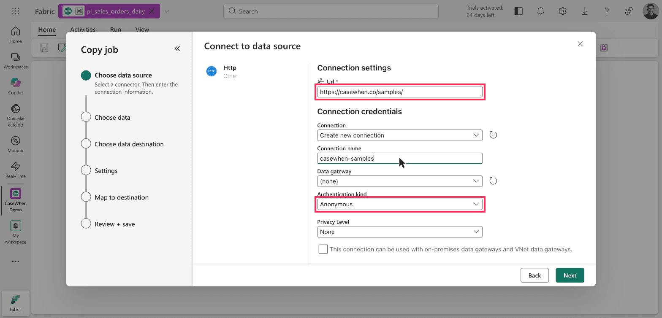Open the notifications bell
662x318 pixels.
[x=540, y=11]
